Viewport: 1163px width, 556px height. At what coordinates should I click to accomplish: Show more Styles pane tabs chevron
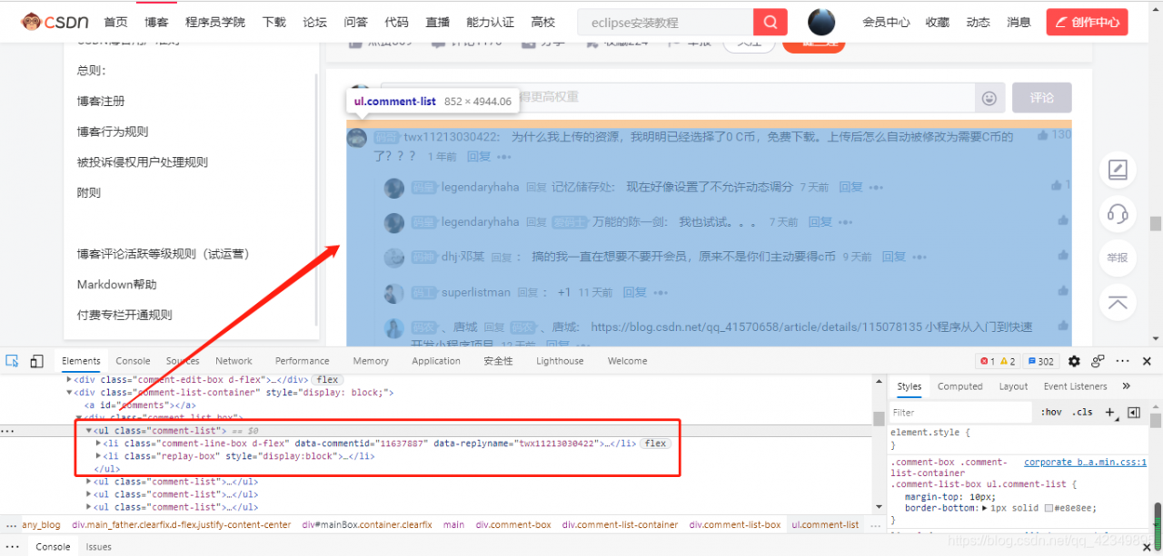click(1127, 386)
